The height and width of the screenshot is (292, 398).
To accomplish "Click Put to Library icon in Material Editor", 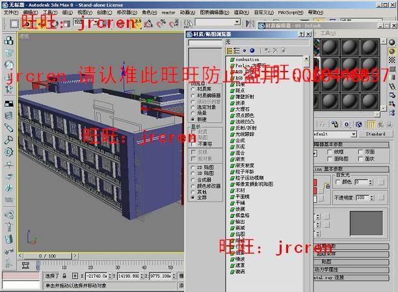I will click(x=335, y=124).
